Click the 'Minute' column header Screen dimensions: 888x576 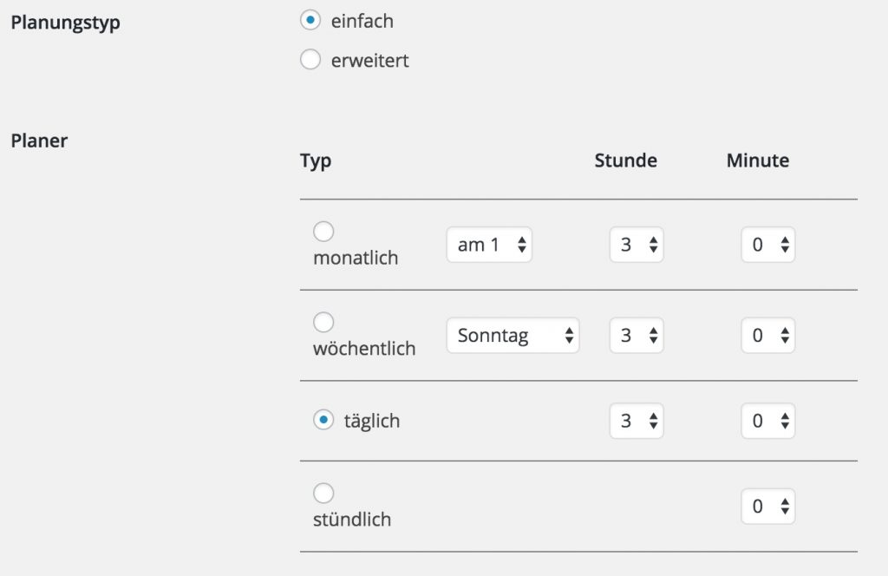point(757,160)
